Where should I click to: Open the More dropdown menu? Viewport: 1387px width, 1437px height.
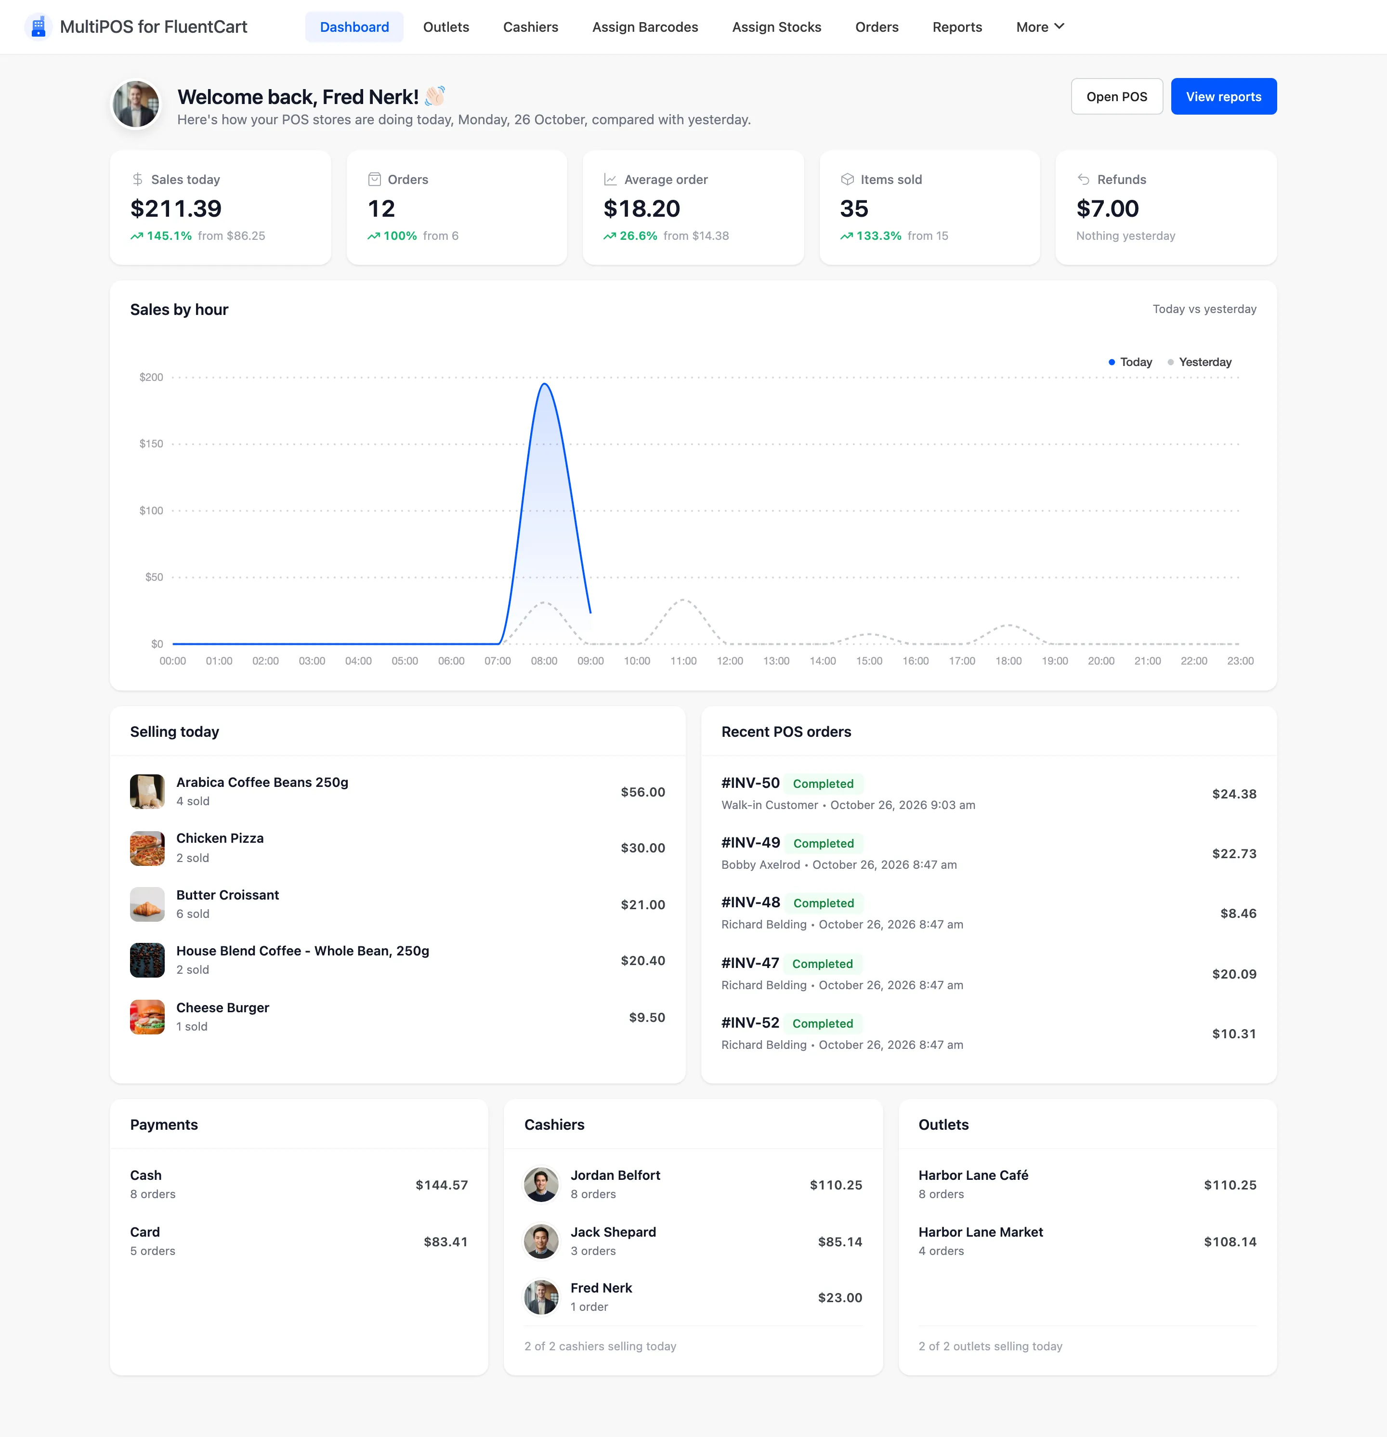coord(1039,27)
